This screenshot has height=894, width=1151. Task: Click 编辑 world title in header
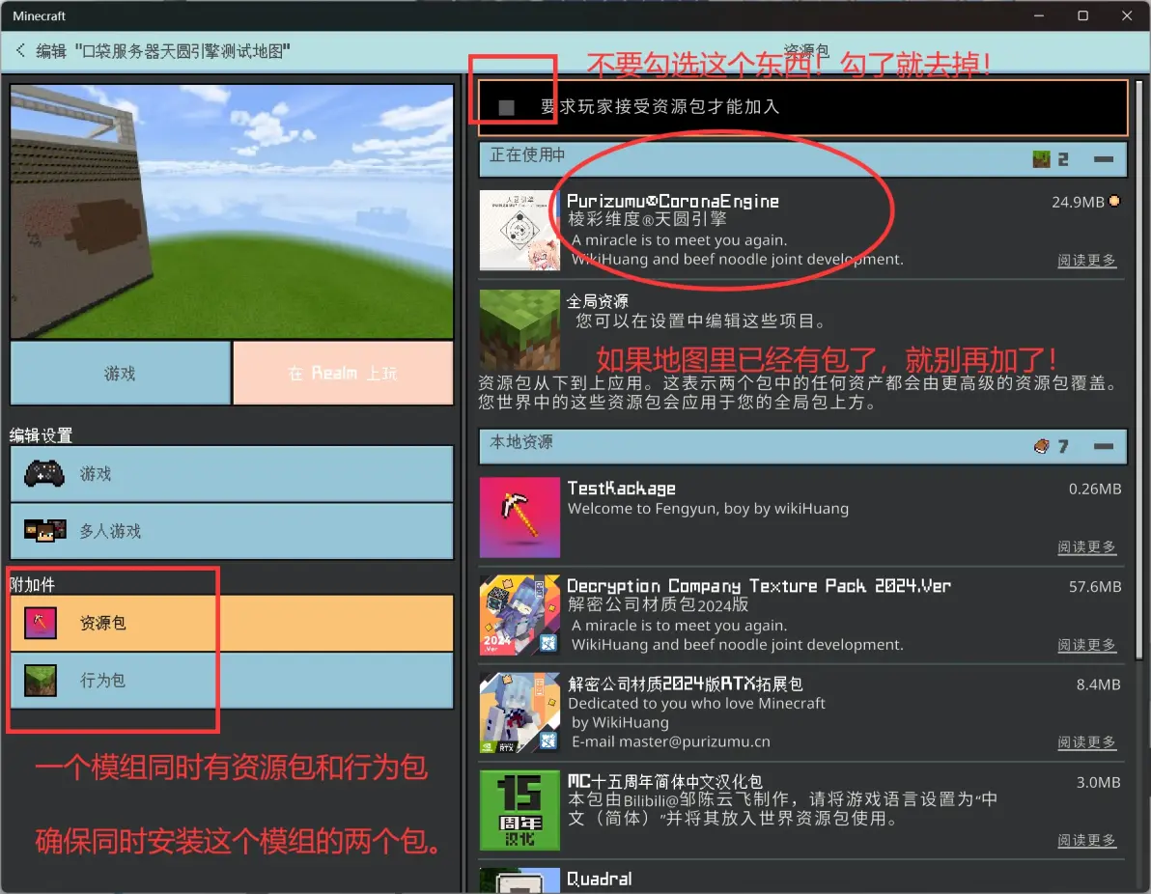(163, 50)
